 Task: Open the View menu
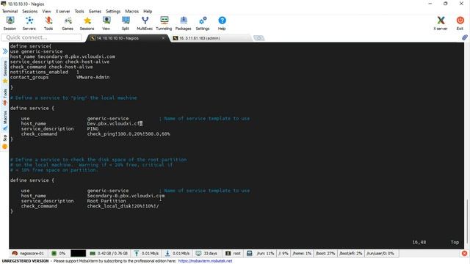(46, 11)
